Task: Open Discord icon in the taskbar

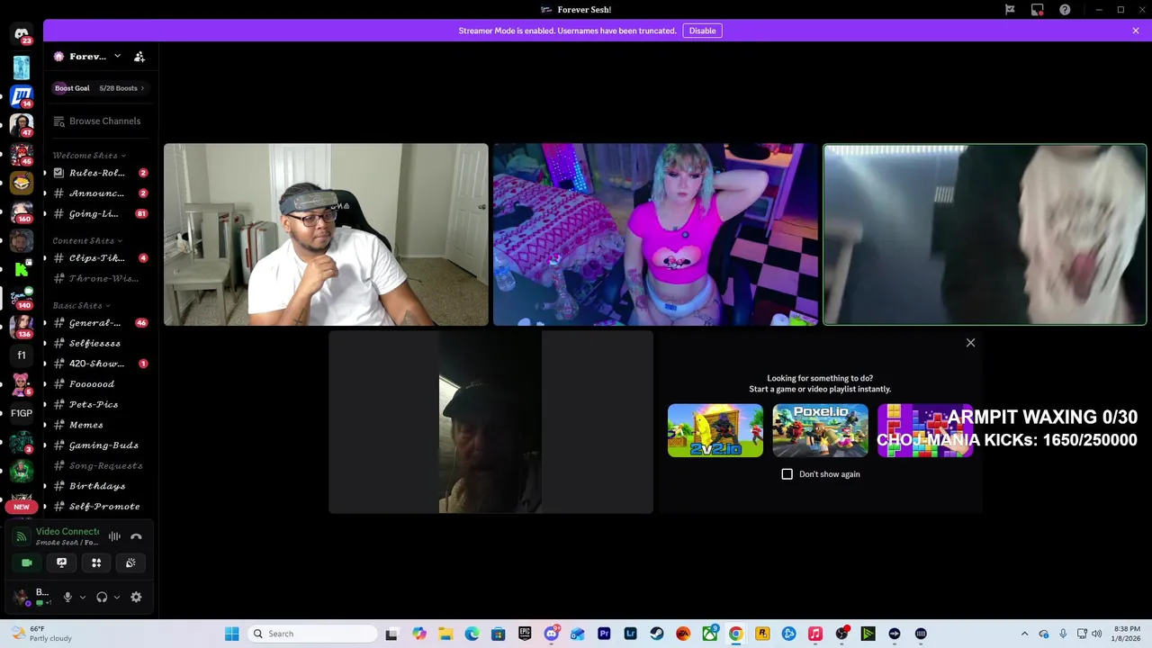Action: (552, 634)
